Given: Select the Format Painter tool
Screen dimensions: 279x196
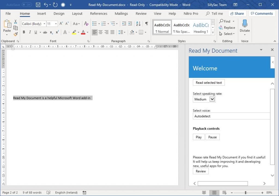Looking at the screenshot, I should tap(16, 34).
